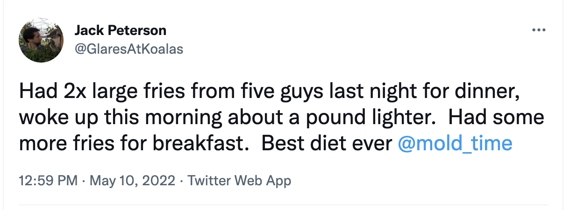This screenshot has height=210, width=570.
Task: Click the May 10, 2022 date
Action: coord(127,181)
